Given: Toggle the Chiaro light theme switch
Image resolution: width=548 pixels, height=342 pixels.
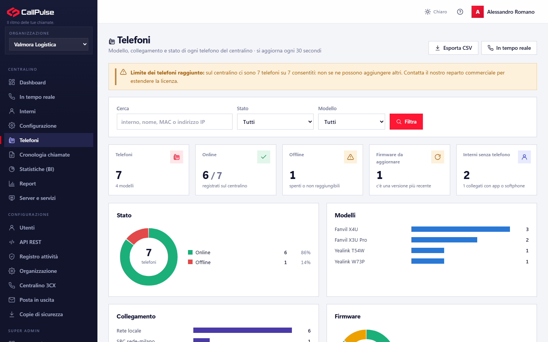Looking at the screenshot, I should pyautogui.click(x=436, y=12).
